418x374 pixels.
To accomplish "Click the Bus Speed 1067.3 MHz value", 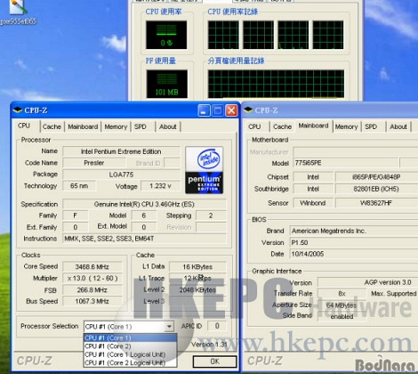I will tap(92, 301).
